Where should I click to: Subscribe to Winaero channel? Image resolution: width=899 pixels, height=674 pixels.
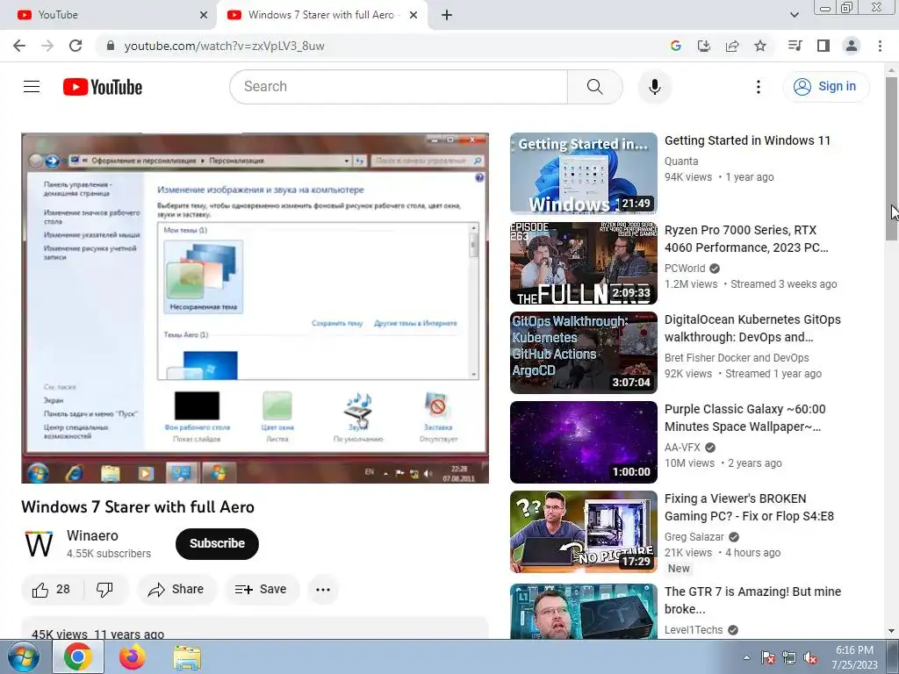coord(217,544)
